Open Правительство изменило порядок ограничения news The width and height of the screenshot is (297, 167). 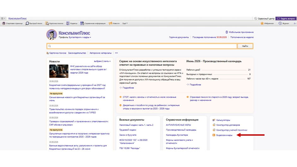[74, 111]
